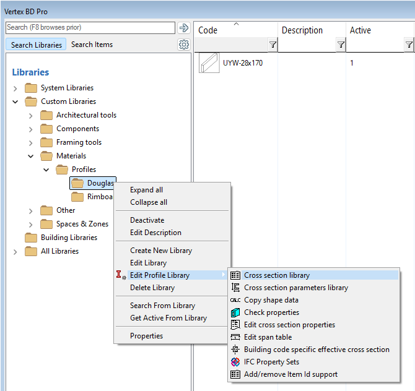Open IFC Property Sets
Image resolution: width=415 pixels, height=391 pixels.
tap(271, 362)
